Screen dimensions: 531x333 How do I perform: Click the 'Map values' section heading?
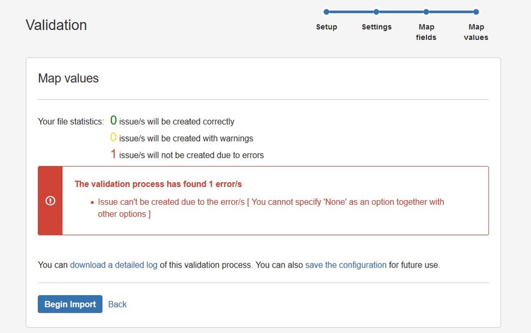[x=68, y=78]
